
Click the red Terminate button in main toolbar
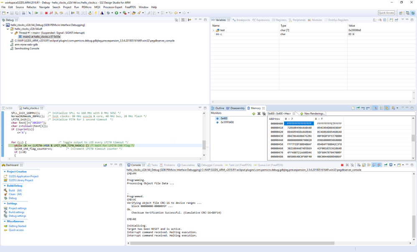[46, 13]
